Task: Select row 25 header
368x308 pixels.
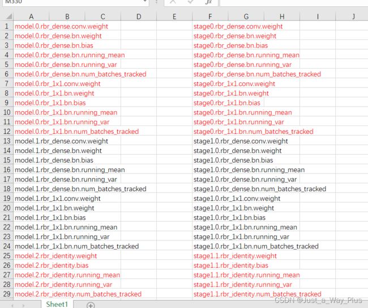Action: click(7, 256)
